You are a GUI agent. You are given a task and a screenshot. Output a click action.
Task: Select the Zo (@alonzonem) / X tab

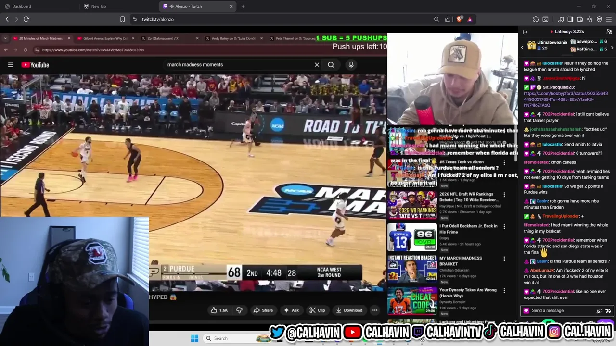coord(168,38)
